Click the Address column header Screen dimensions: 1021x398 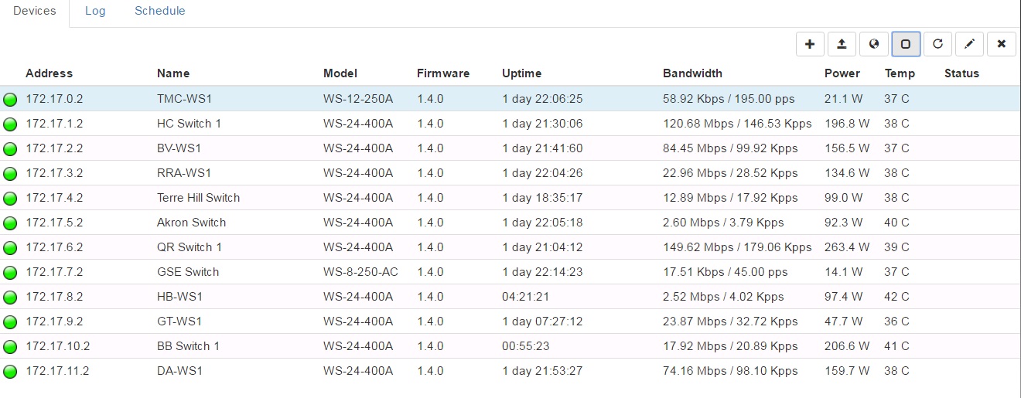click(49, 73)
